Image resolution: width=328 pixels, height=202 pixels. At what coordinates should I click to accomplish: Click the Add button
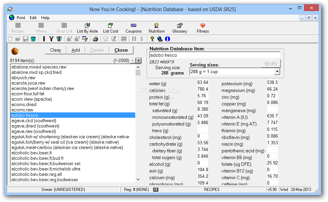pyautogui.click(x=76, y=50)
